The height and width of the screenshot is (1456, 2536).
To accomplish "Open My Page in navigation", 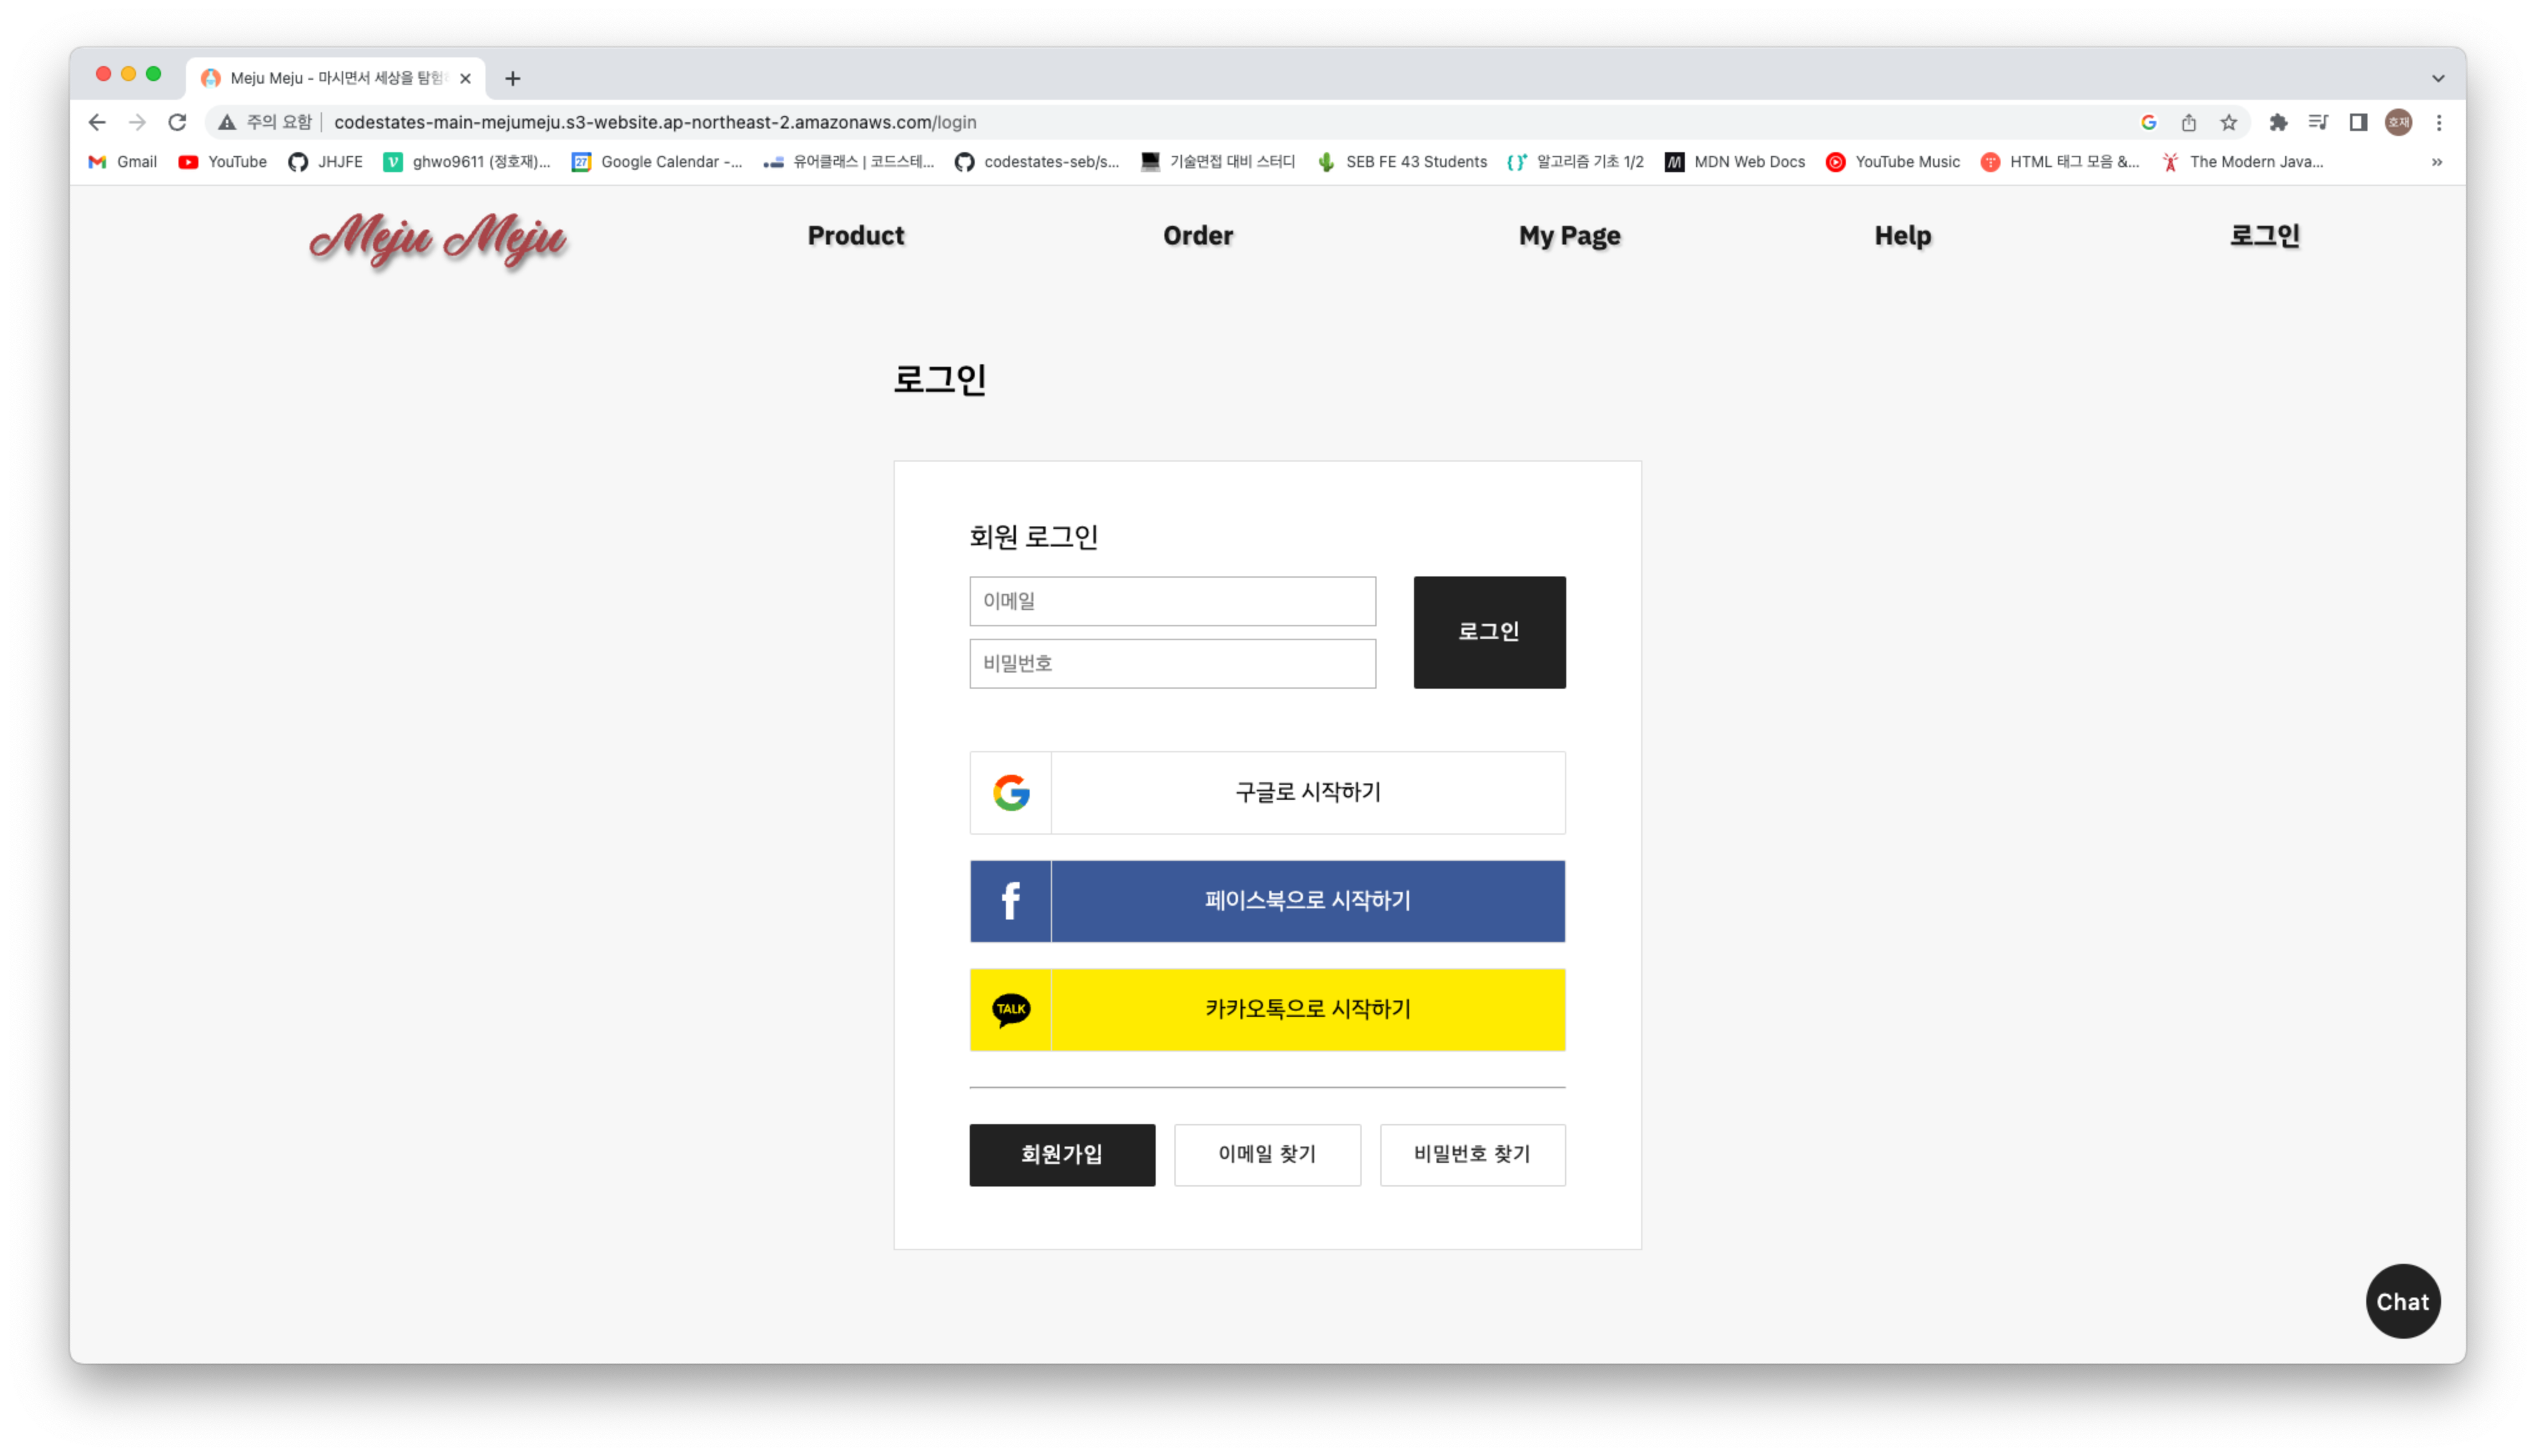I will click(x=1569, y=236).
